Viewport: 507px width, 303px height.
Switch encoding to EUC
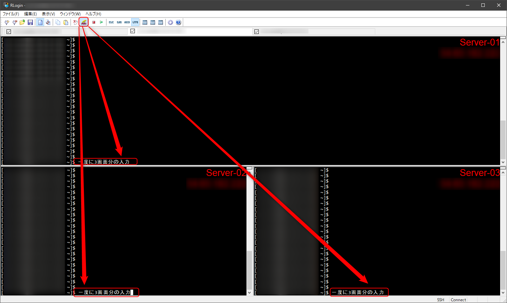tap(111, 22)
